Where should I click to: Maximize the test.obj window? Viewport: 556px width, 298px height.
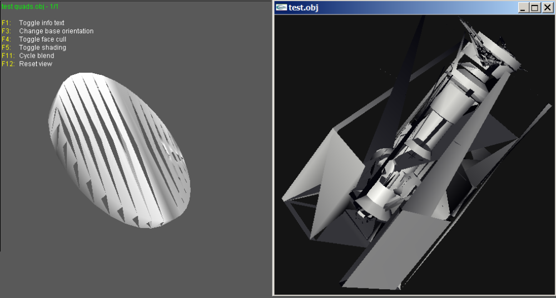[x=535, y=8]
